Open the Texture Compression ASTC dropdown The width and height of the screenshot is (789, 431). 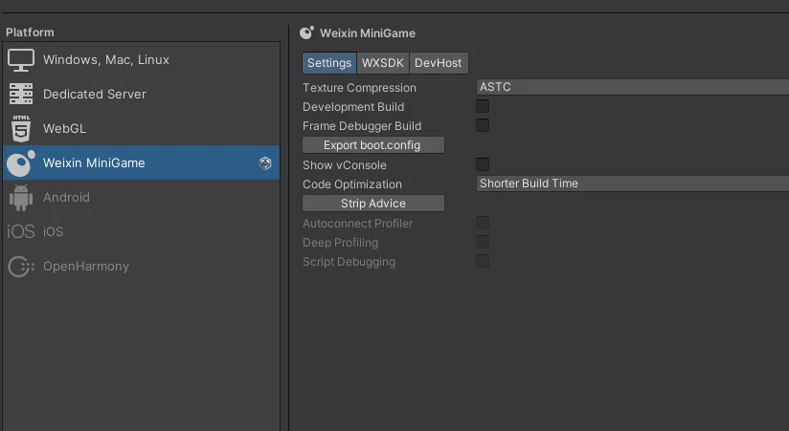point(632,87)
